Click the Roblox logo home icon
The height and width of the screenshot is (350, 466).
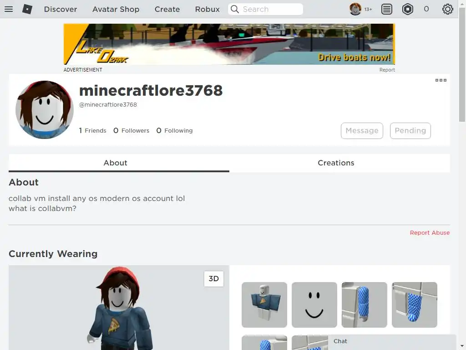point(27,9)
